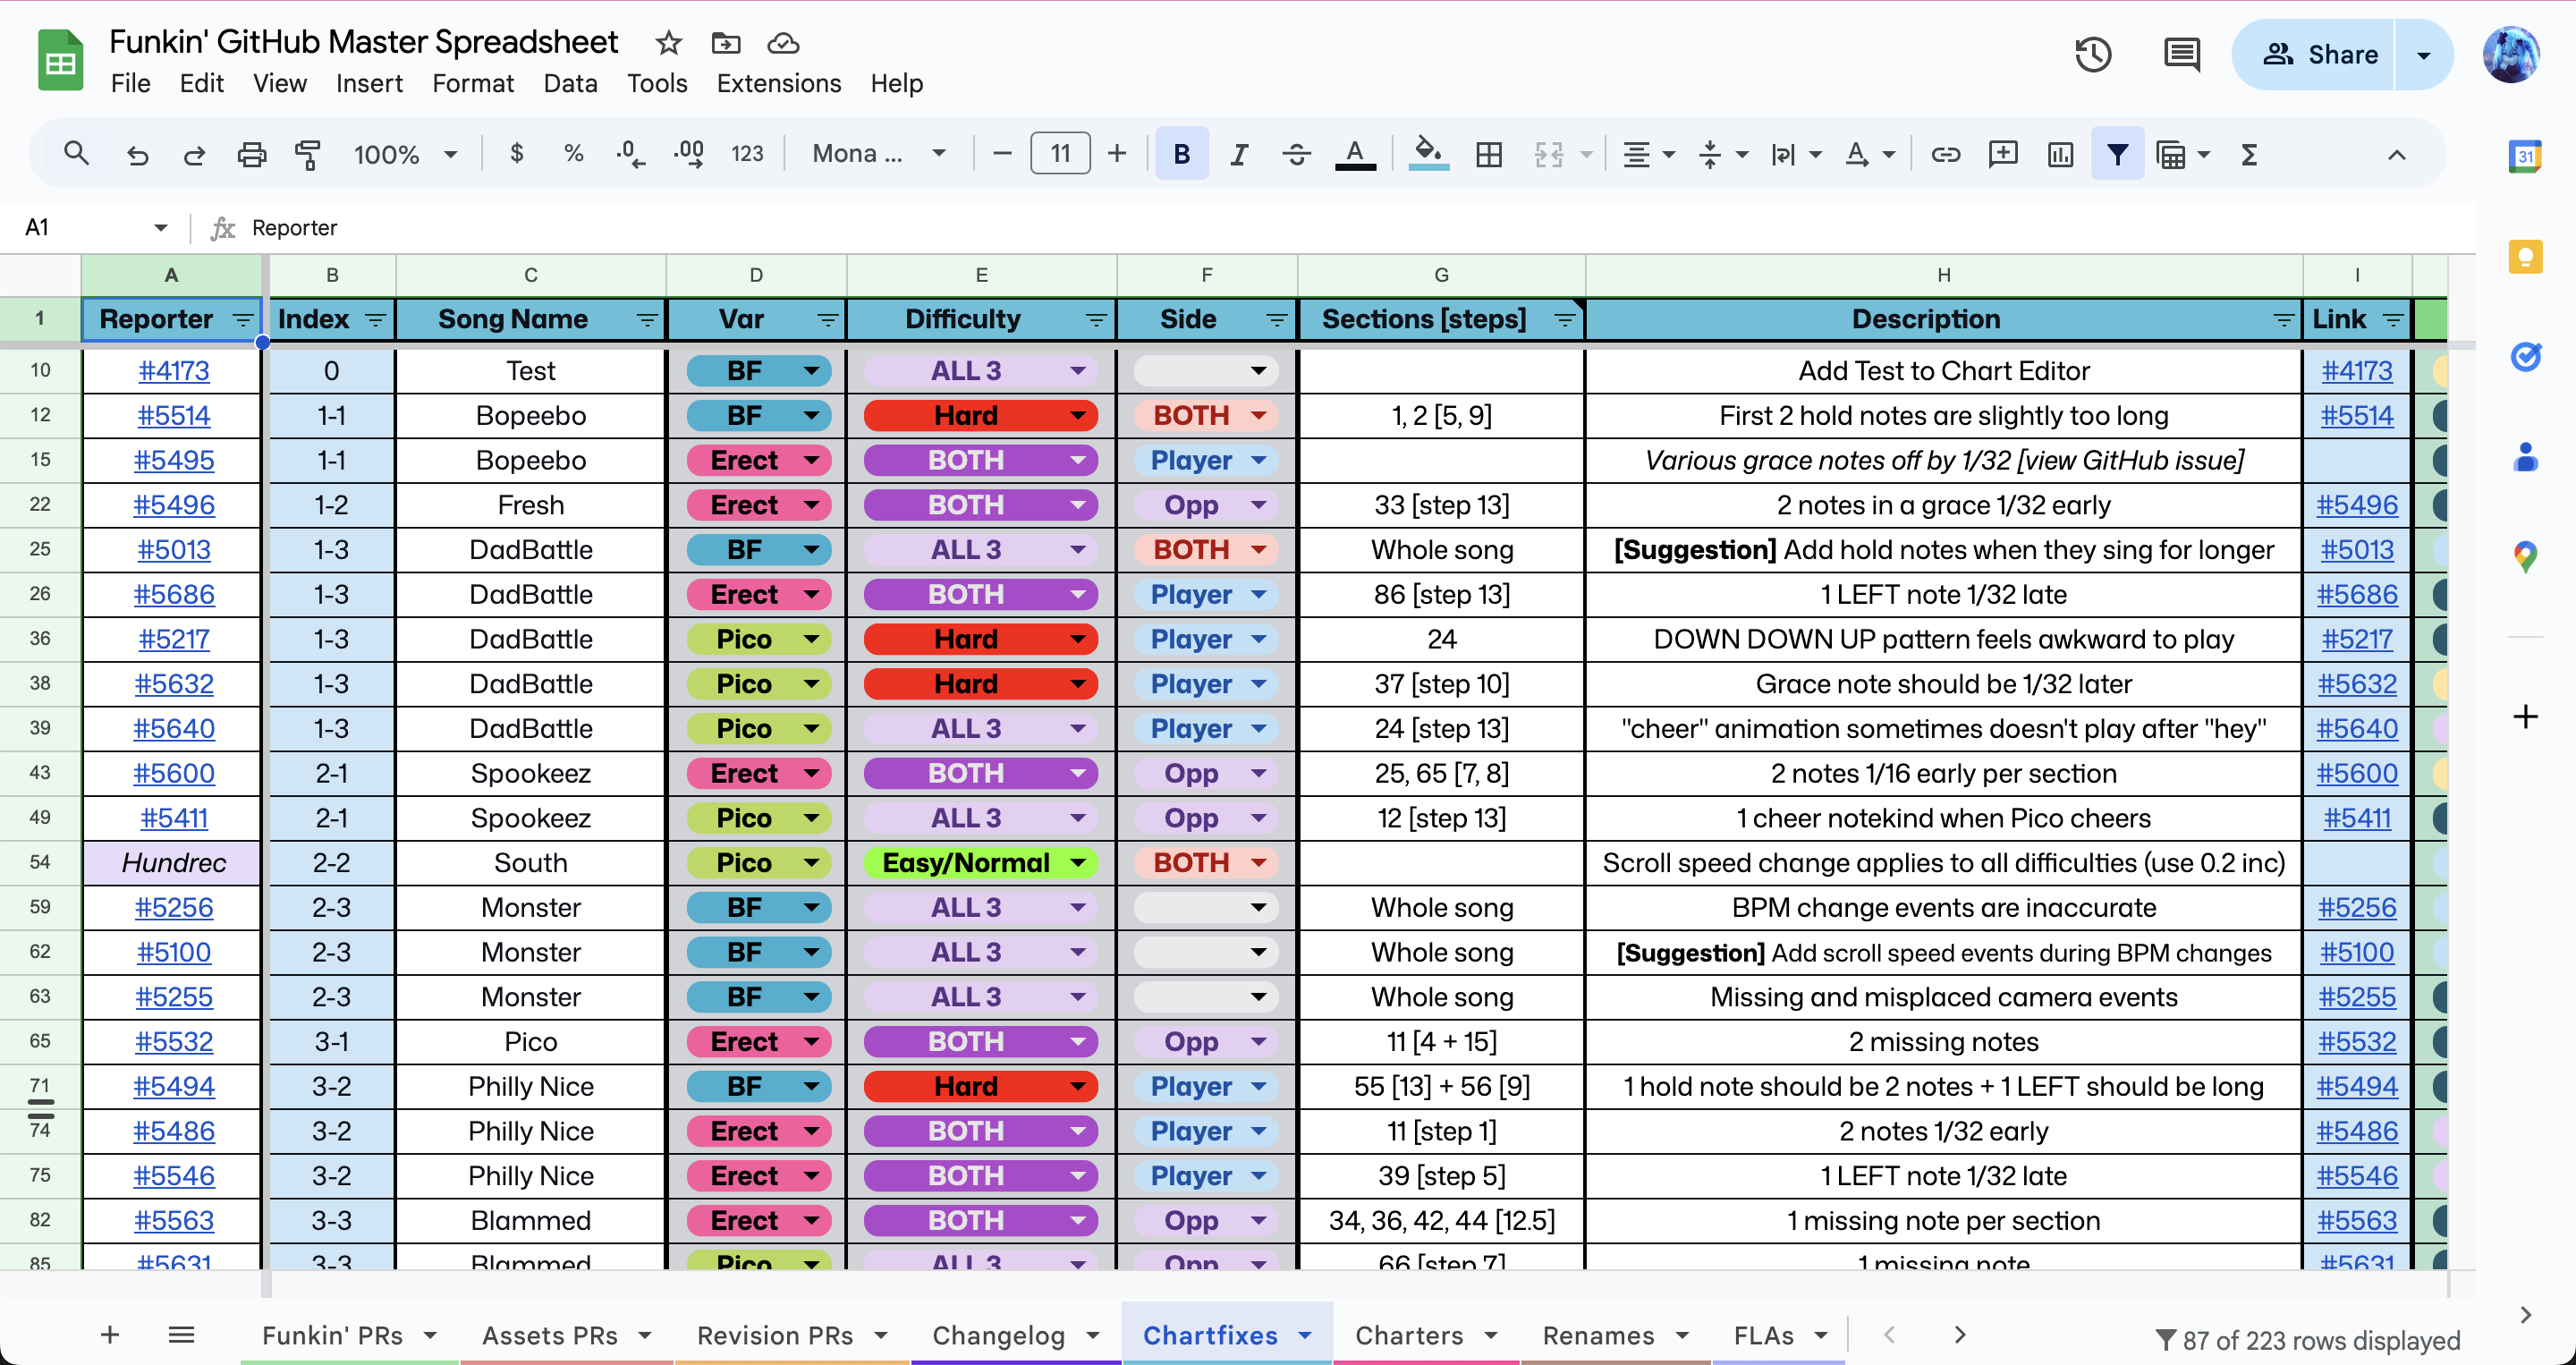Open the borders tool
This screenshot has height=1365, width=2576.
(x=1488, y=154)
